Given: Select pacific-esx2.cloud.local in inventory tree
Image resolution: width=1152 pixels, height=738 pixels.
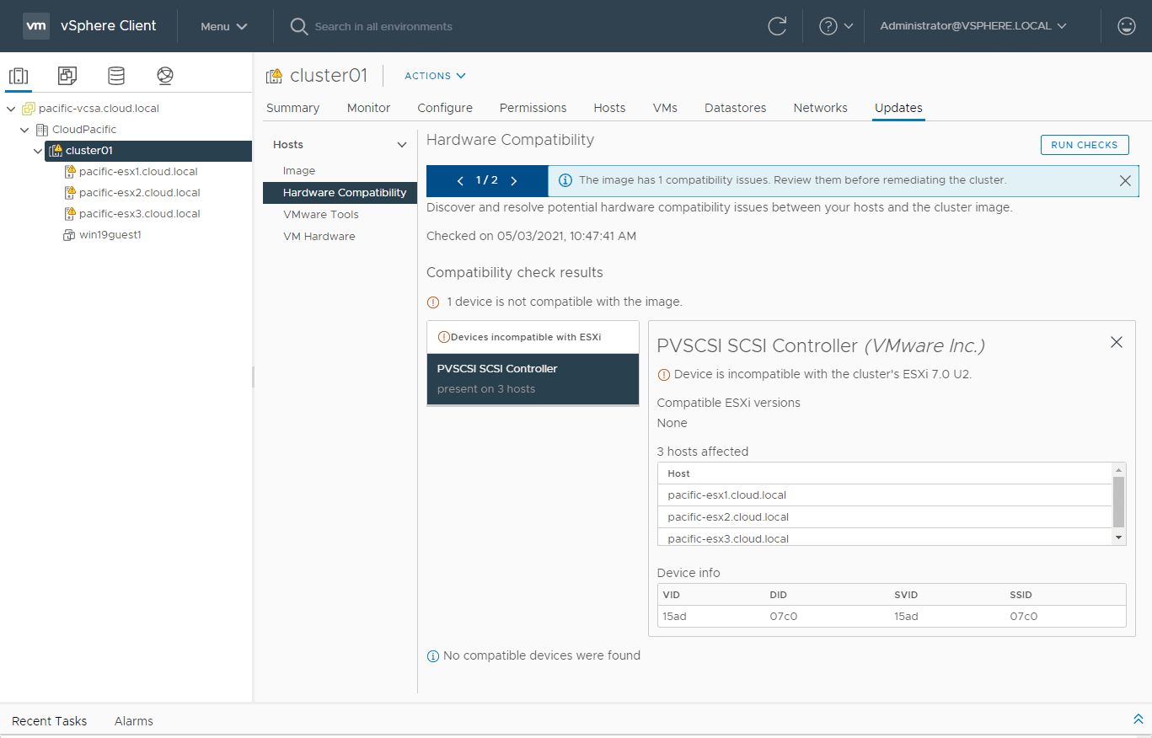Looking at the screenshot, I should point(139,193).
